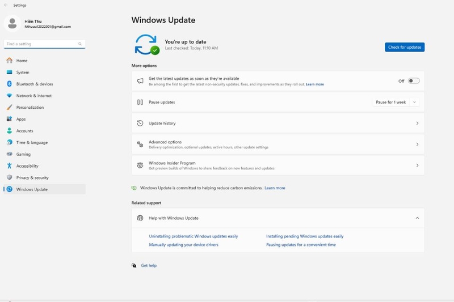The height and width of the screenshot is (302, 454).
Task: Open Windows Insider Program via its chevron
Action: (417, 165)
